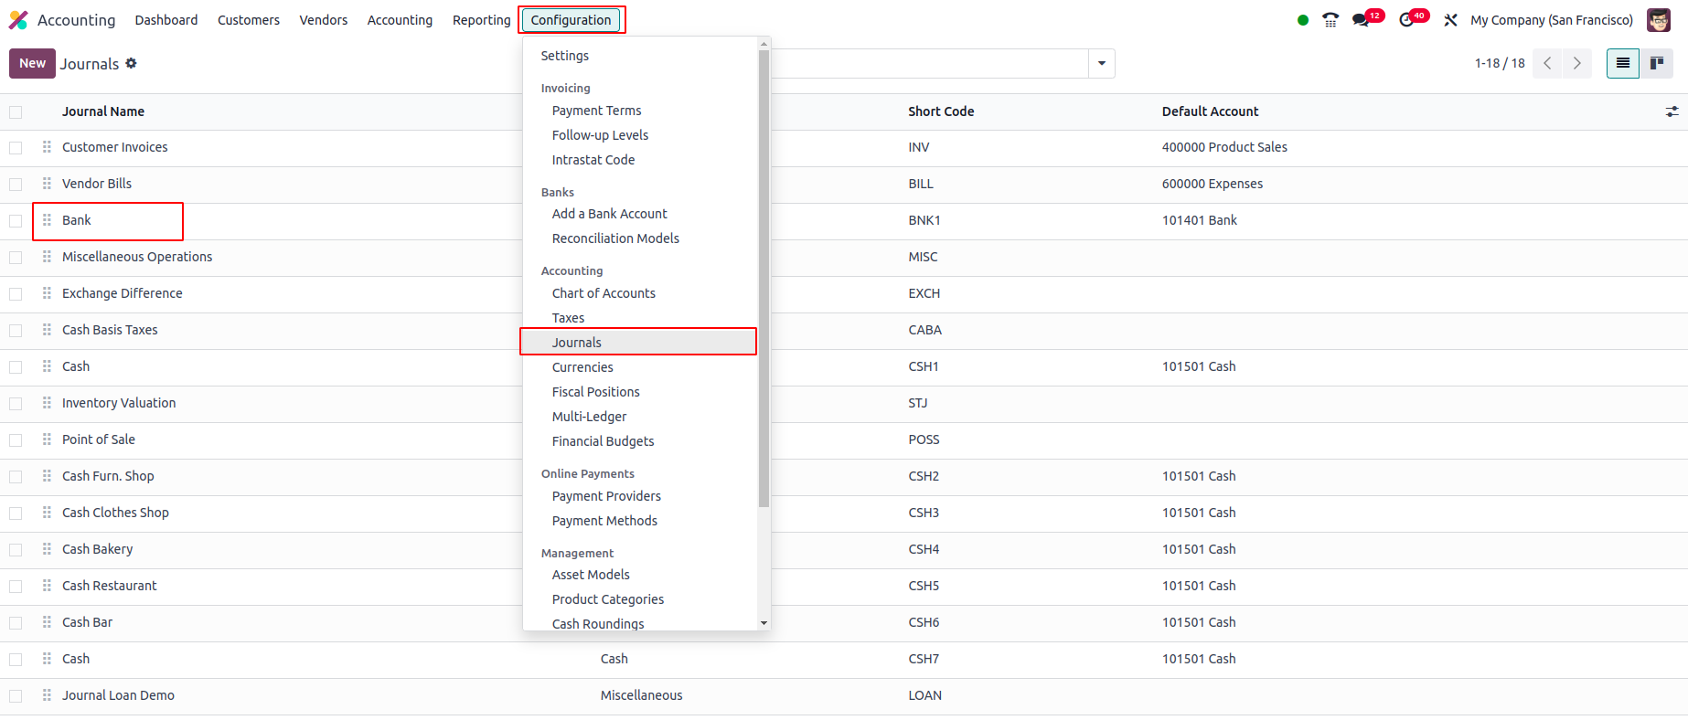Open the Bank journal record
This screenshot has width=1688, height=720.
point(77,220)
